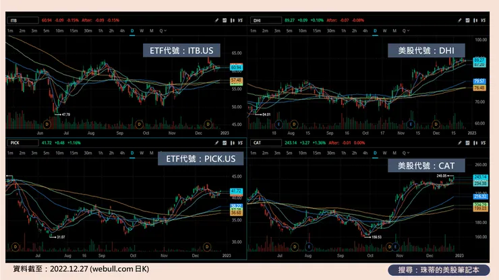
Task: Click the 47.79 low label on ITB chart
Action: pyautogui.click(x=66, y=114)
